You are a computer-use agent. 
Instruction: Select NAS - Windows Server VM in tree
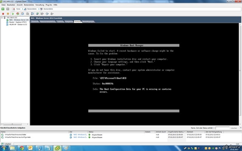19,20
